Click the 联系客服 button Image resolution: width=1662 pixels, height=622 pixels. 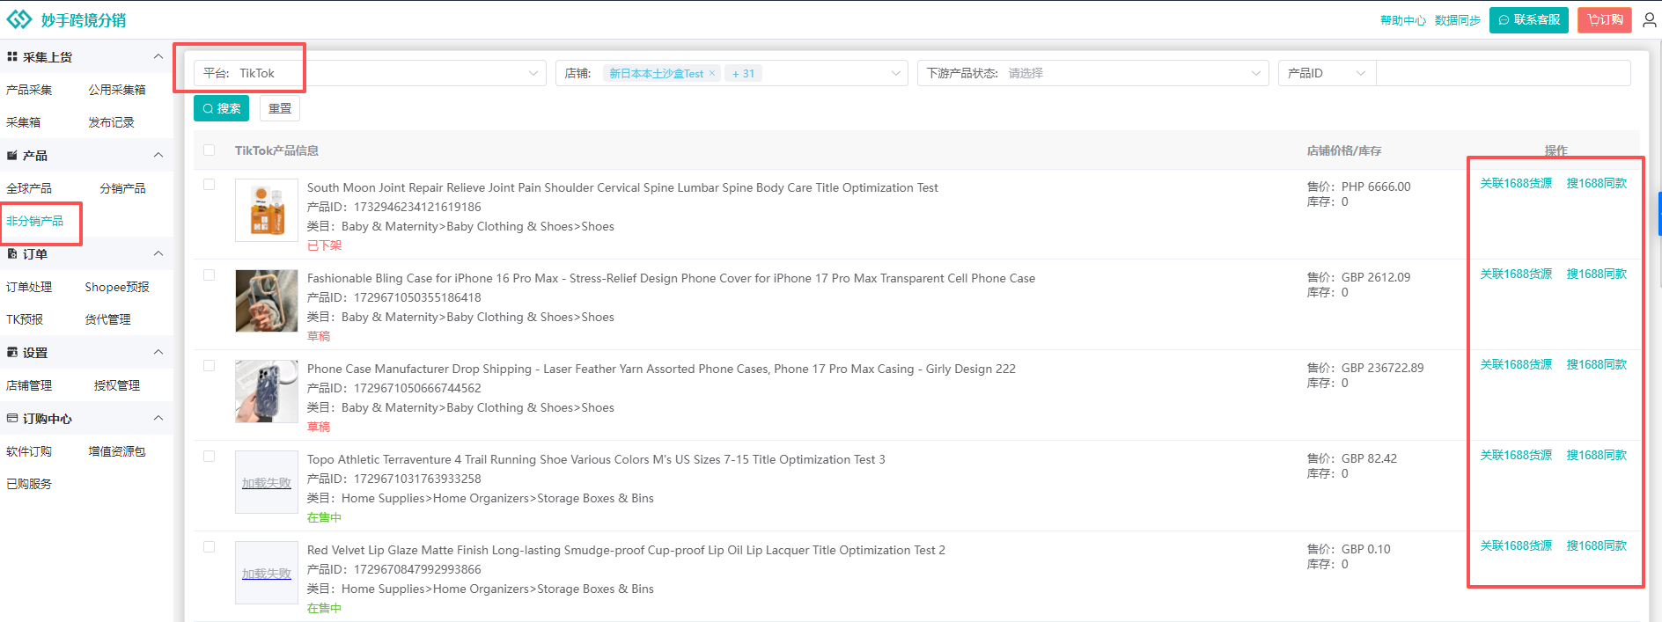1529,19
